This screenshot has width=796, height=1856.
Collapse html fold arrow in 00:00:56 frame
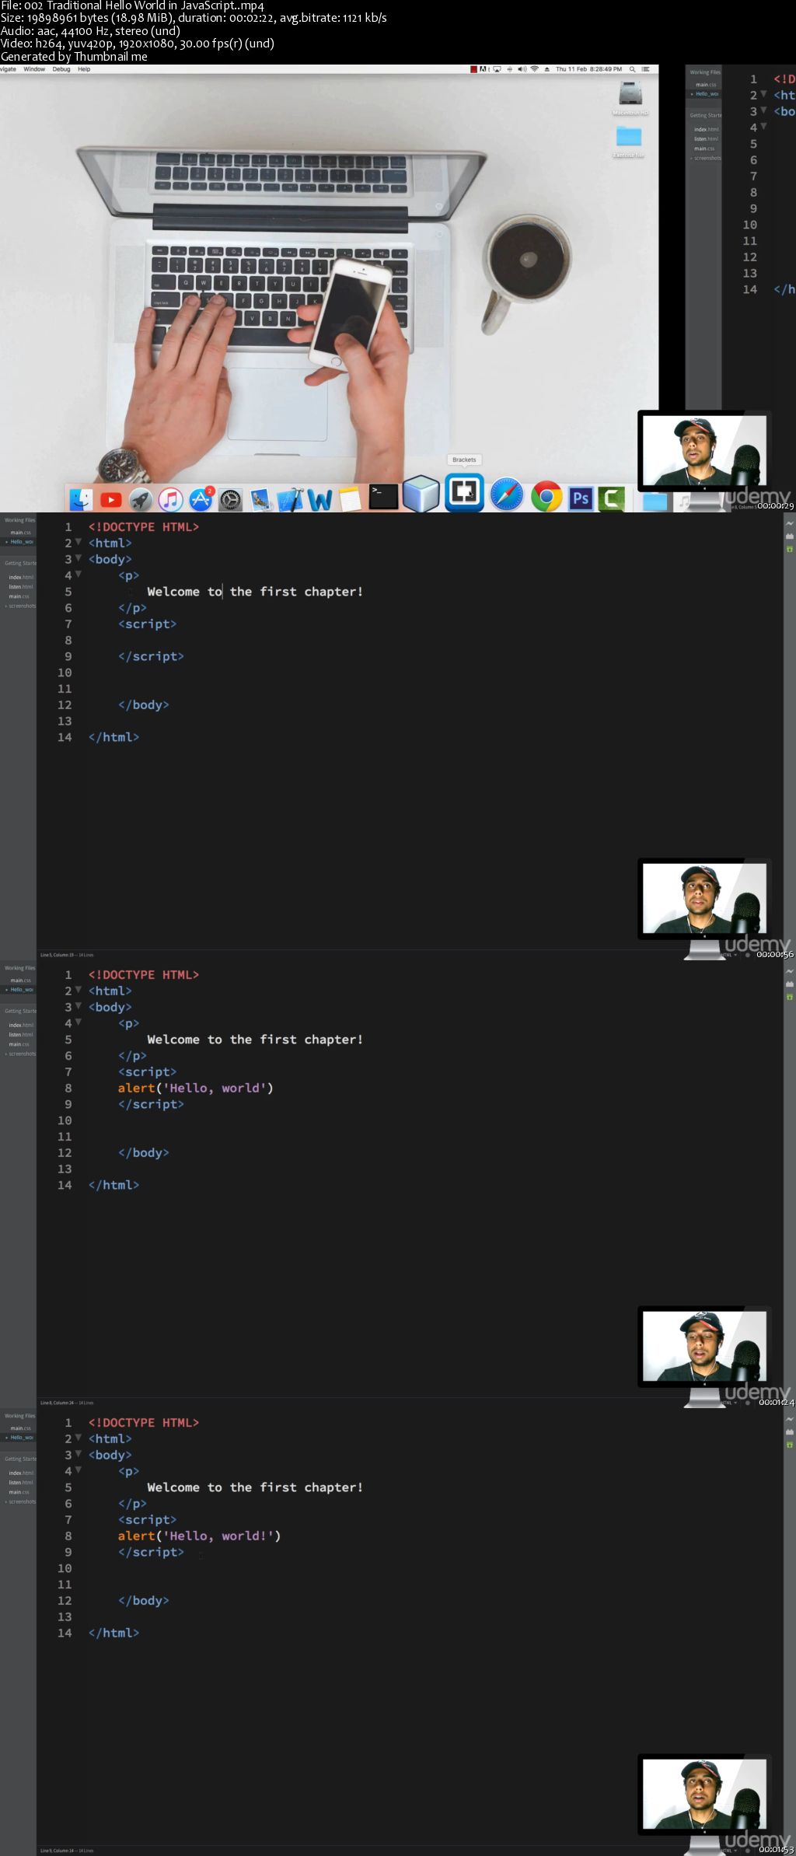tap(79, 542)
